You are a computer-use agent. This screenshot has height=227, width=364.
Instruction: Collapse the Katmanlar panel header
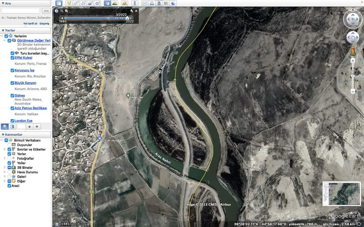(3, 135)
